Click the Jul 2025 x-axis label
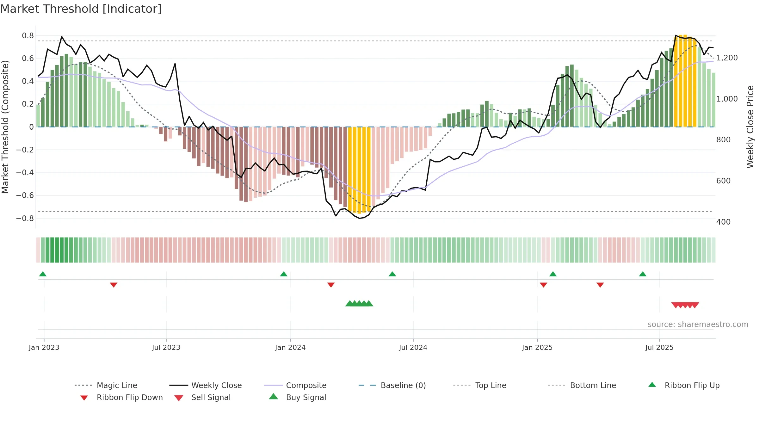 pos(659,347)
